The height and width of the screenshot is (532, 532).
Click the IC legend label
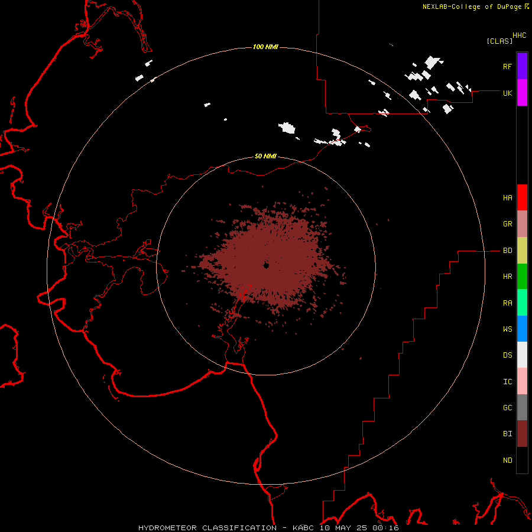click(x=507, y=382)
